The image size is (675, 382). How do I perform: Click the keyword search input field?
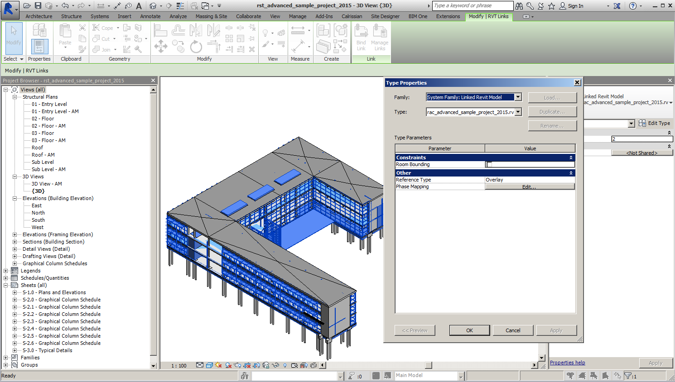pyautogui.click(x=472, y=6)
